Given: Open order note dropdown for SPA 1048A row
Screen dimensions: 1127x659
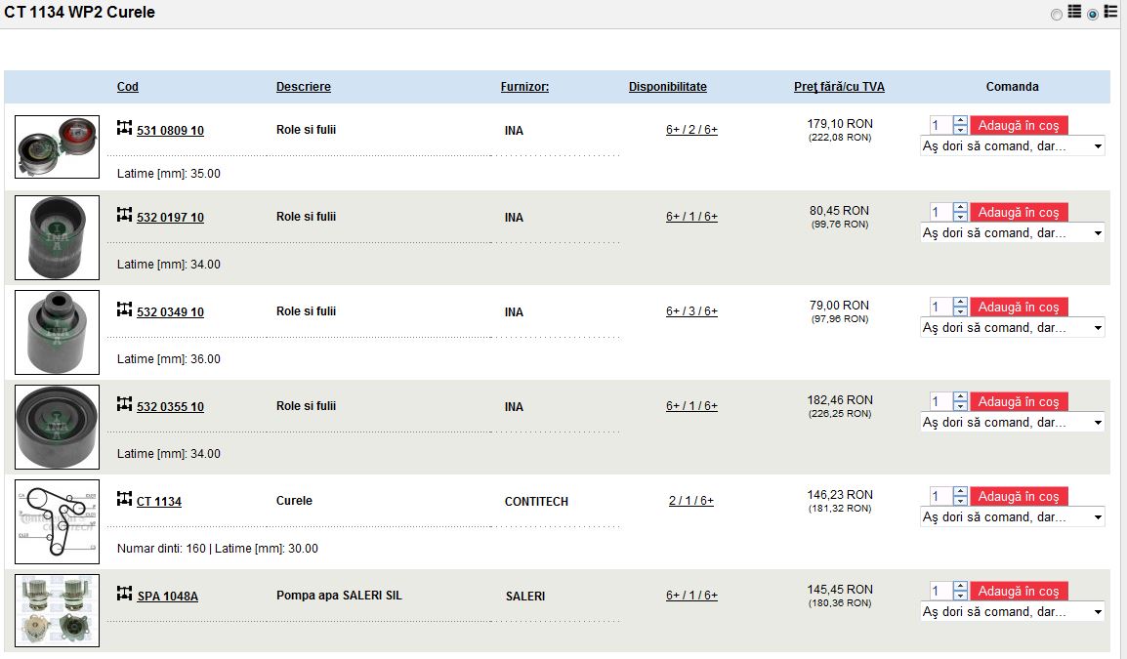Looking at the screenshot, I should (1012, 612).
